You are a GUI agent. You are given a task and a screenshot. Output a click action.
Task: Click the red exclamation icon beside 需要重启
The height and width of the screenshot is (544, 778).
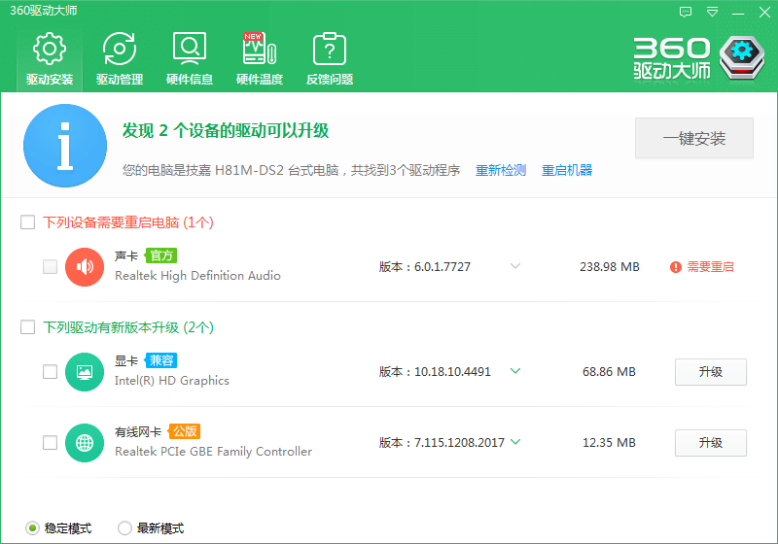675,267
